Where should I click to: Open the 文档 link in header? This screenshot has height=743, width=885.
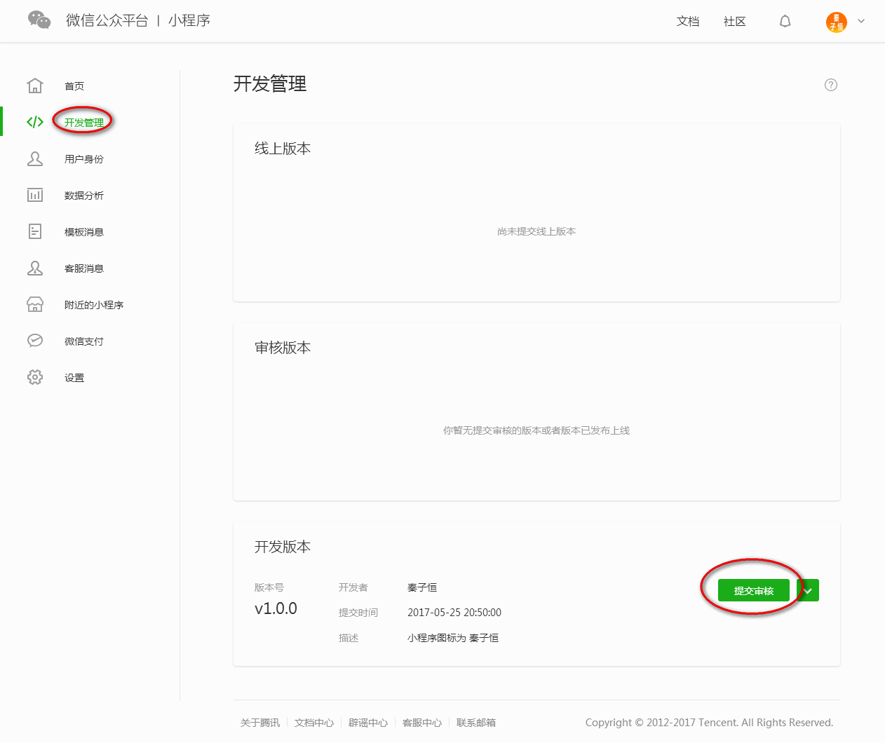pyautogui.click(x=688, y=22)
